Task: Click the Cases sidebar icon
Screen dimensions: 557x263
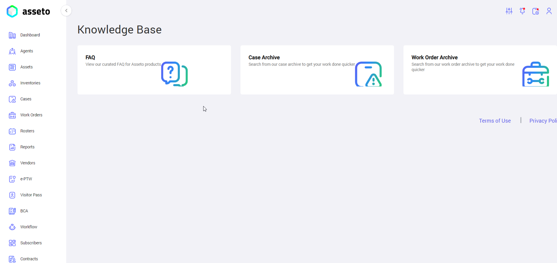Action: (x=12, y=99)
